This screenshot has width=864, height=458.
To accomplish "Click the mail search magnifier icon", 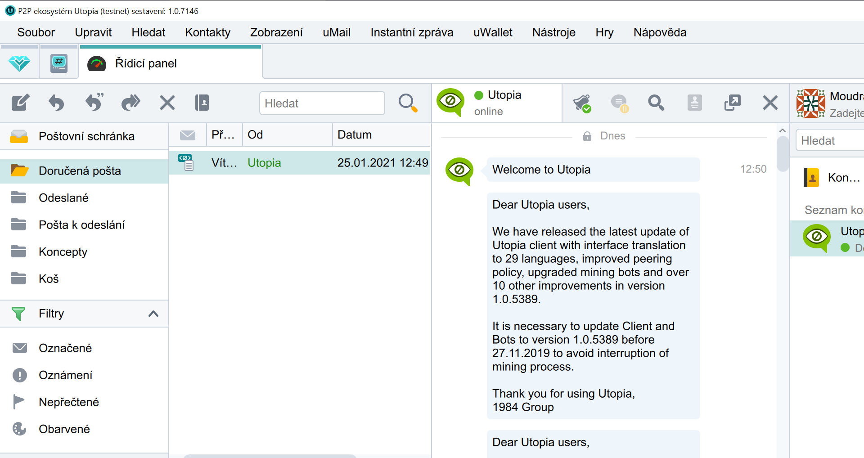I will coord(408,103).
